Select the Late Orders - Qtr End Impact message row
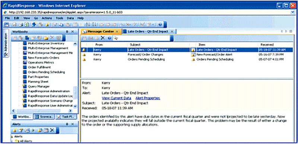This screenshot has height=144, width=298. 187,50
